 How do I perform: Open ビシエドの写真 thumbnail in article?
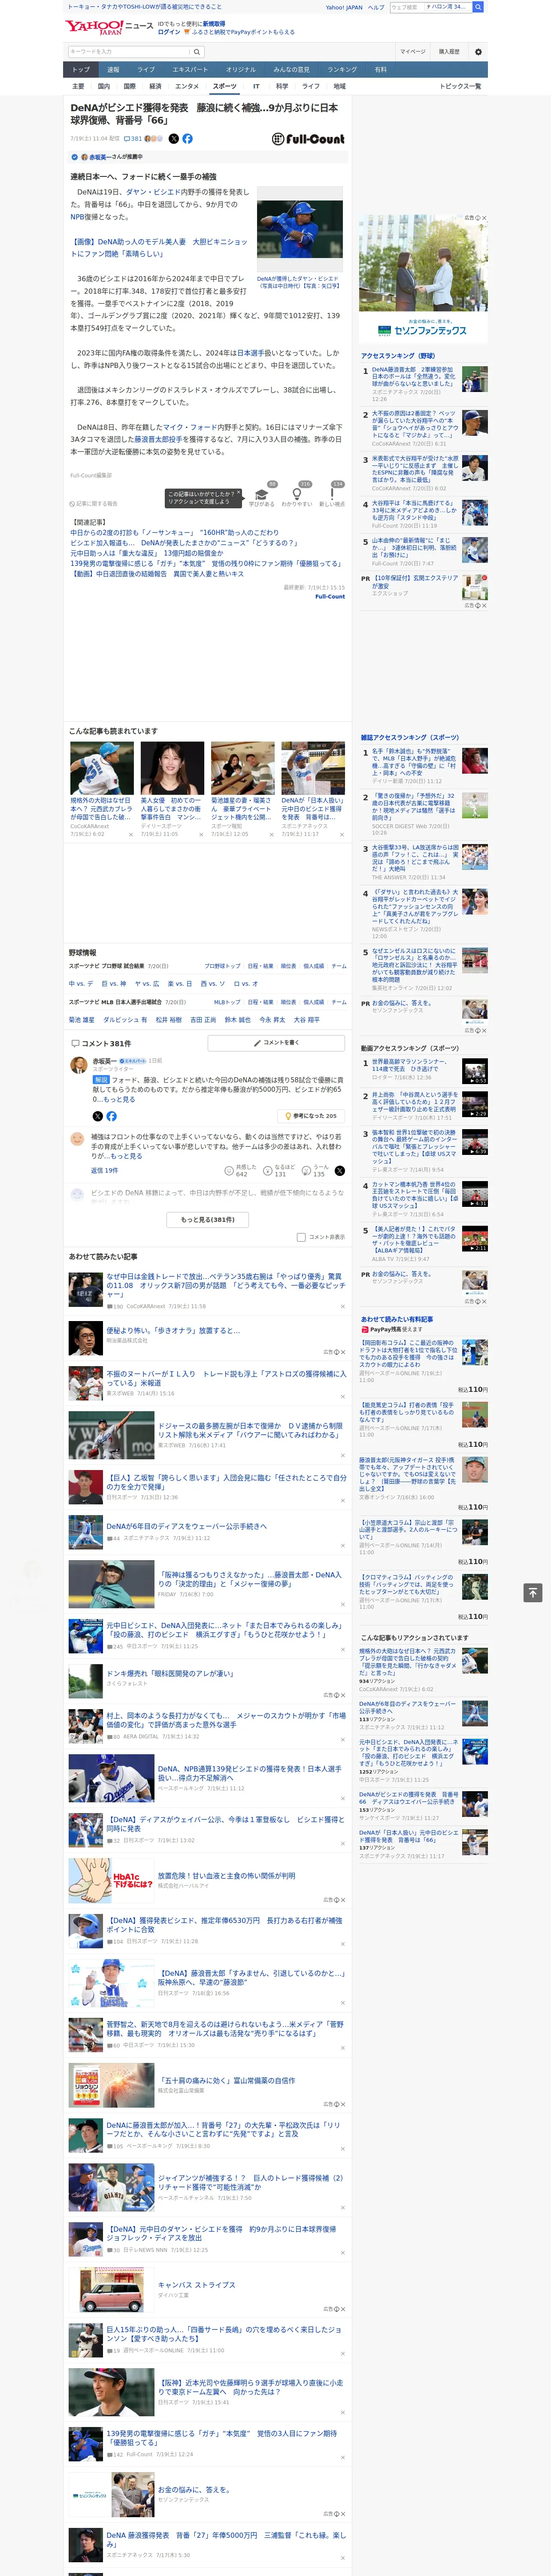299,229
